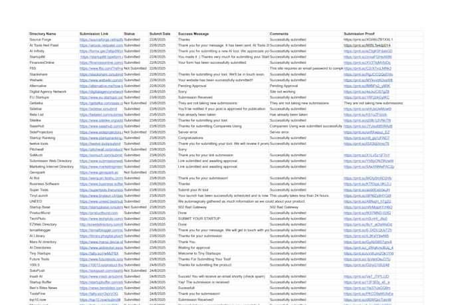Click the Not Submitted status in Startup Base row
Screen dimensions: 452x305
pyautogui.click(x=135, y=207)
